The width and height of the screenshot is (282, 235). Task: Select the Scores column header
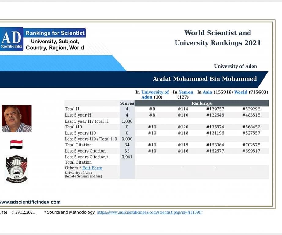127,103
